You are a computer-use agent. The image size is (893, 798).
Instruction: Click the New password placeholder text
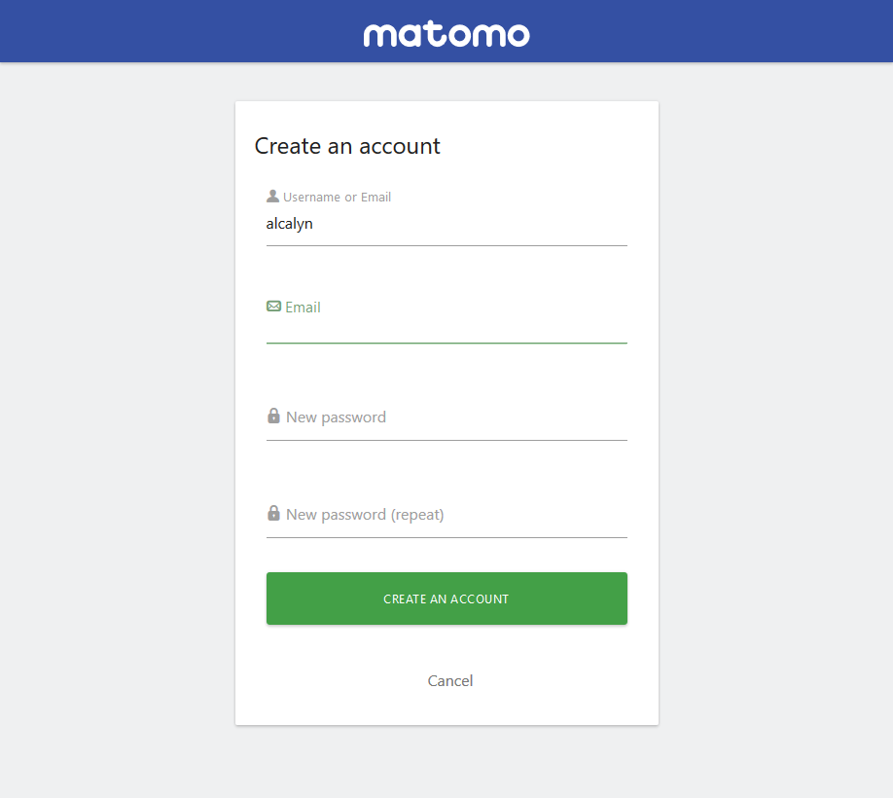point(336,417)
